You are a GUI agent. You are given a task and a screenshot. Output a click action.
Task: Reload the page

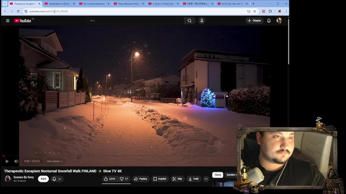pos(18,11)
